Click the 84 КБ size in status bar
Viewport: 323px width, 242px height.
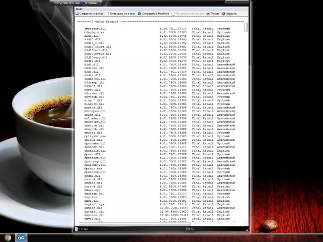[191, 229]
